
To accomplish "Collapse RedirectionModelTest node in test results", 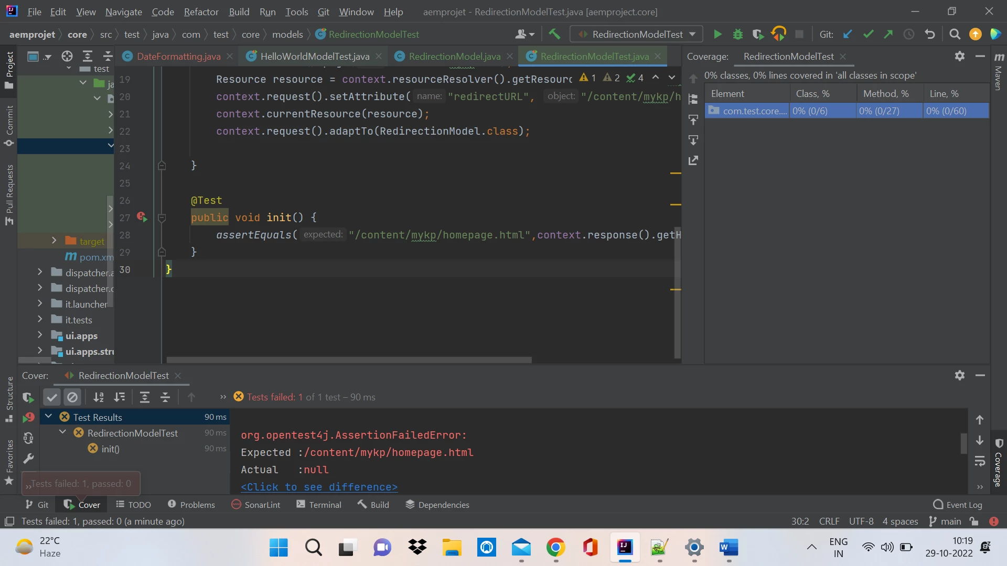I will click(63, 433).
